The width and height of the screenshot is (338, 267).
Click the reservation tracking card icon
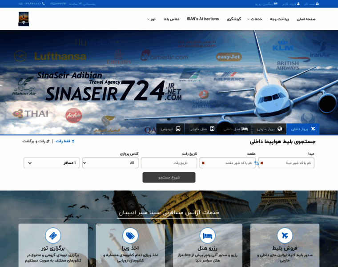[x=275, y=4]
